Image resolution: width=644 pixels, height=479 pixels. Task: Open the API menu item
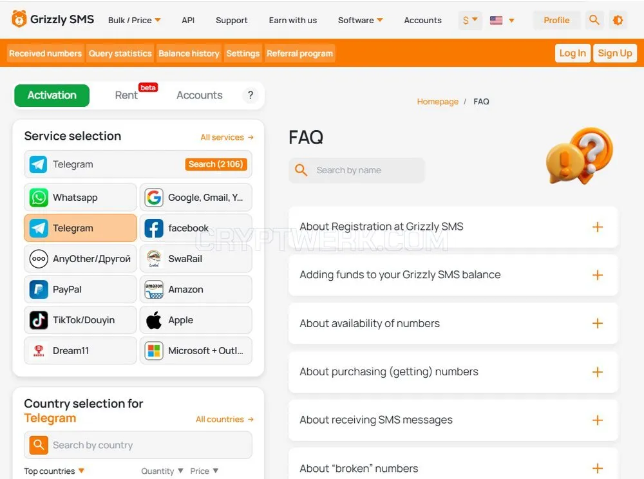[x=188, y=20]
